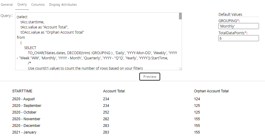Click the 2020 - December start time cell
265x139 pixels.
tap(26, 126)
